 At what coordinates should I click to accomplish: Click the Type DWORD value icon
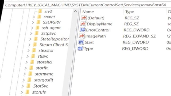(x=80, y=49)
